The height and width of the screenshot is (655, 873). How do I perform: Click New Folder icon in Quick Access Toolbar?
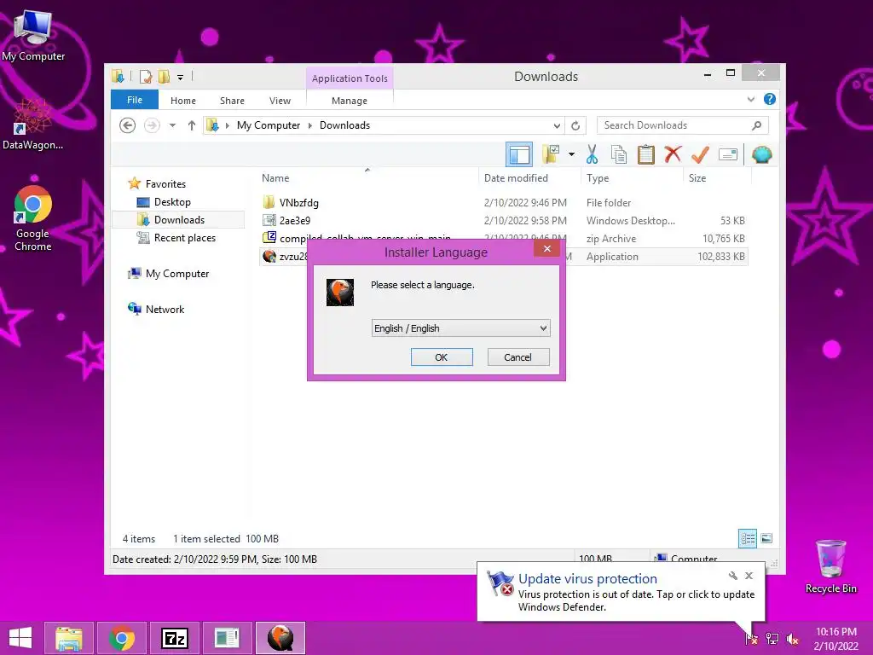coord(164,76)
